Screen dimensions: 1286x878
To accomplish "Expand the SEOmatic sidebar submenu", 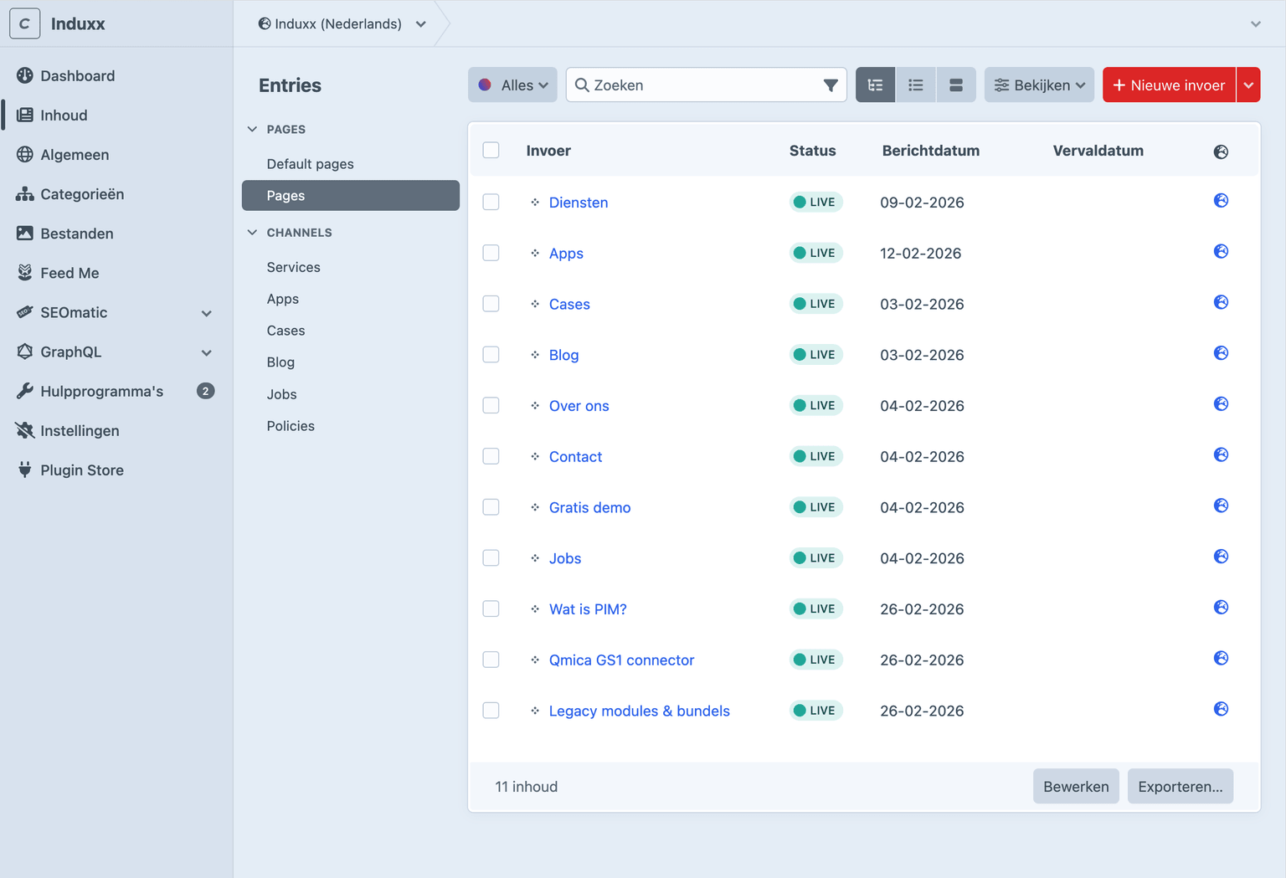I will (x=206, y=313).
